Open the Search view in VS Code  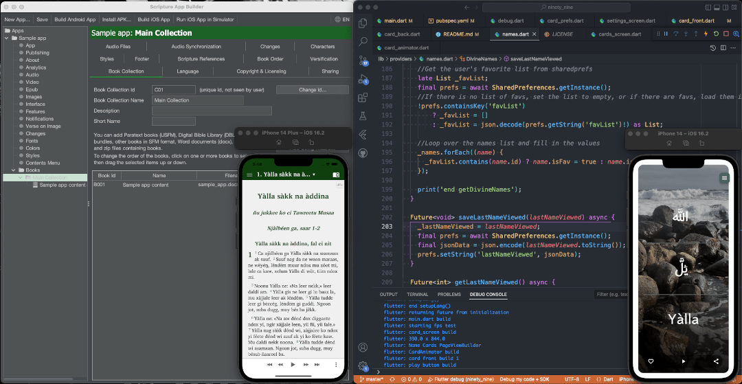point(363,42)
